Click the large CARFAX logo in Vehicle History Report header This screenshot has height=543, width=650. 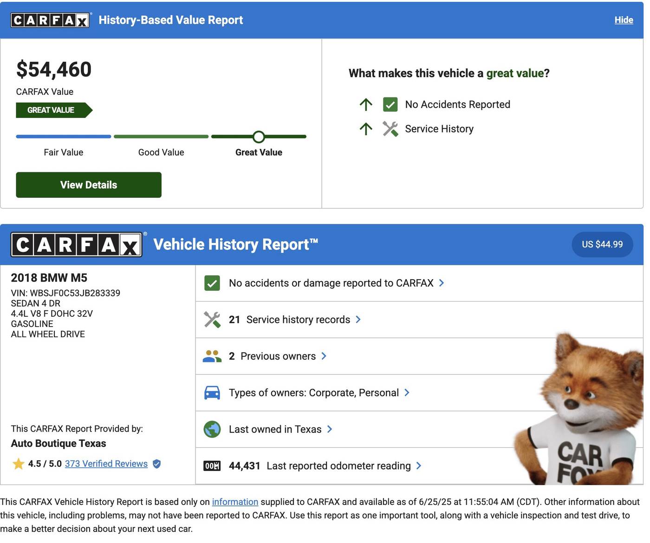(x=77, y=244)
